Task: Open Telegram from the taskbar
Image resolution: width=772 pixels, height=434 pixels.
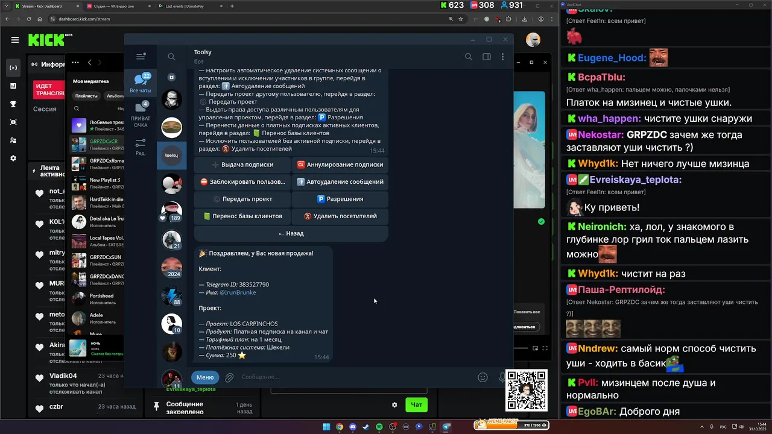Action: [x=446, y=427]
